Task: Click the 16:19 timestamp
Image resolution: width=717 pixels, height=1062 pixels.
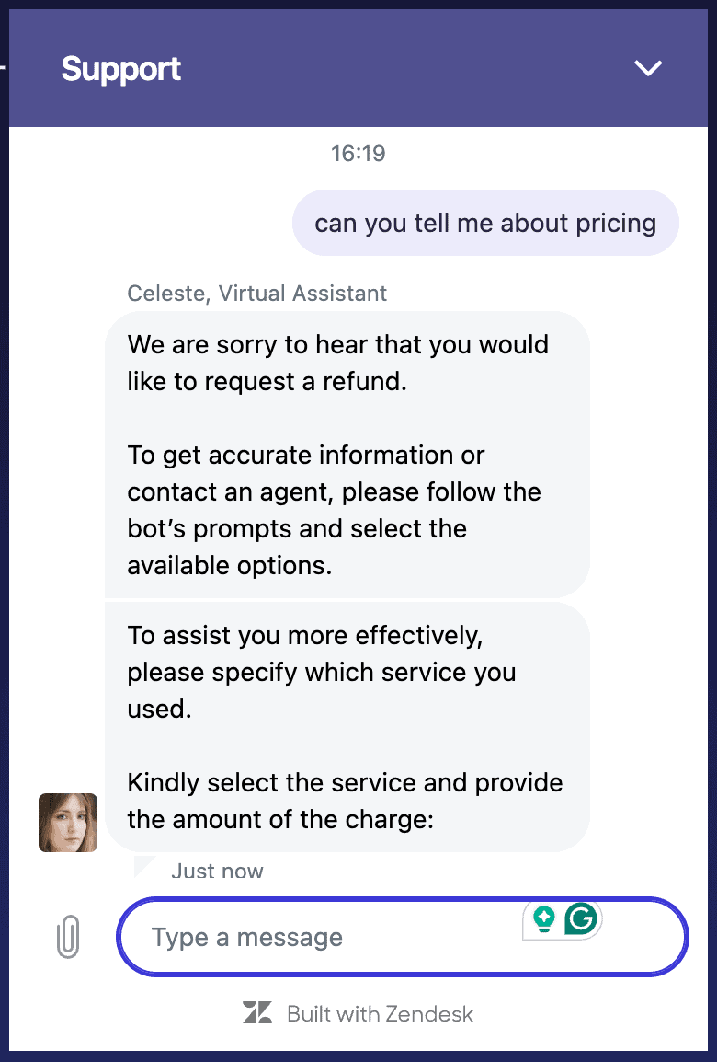Action: click(x=358, y=153)
